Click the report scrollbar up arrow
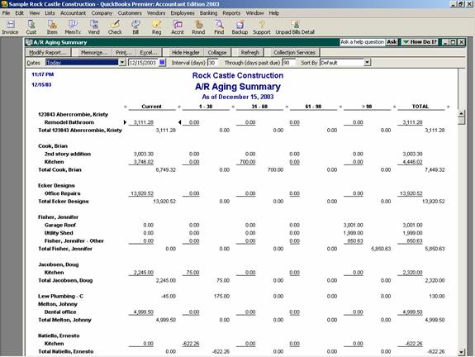The width and height of the screenshot is (475, 357). [461, 113]
